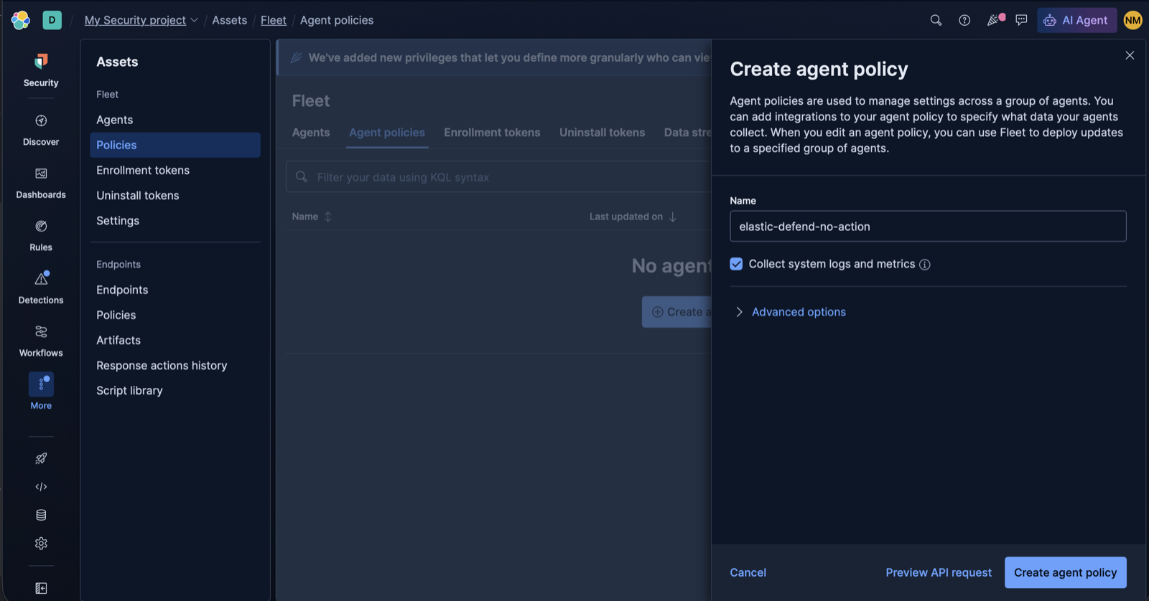The image size is (1149, 601).
Task: Open Script library in sidebar
Action: click(129, 391)
